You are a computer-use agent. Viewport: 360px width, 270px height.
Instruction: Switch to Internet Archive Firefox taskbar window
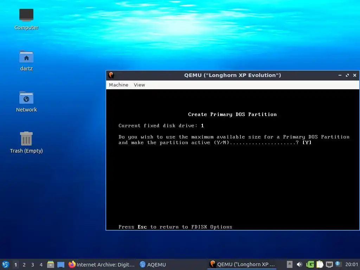pyautogui.click(x=102, y=264)
